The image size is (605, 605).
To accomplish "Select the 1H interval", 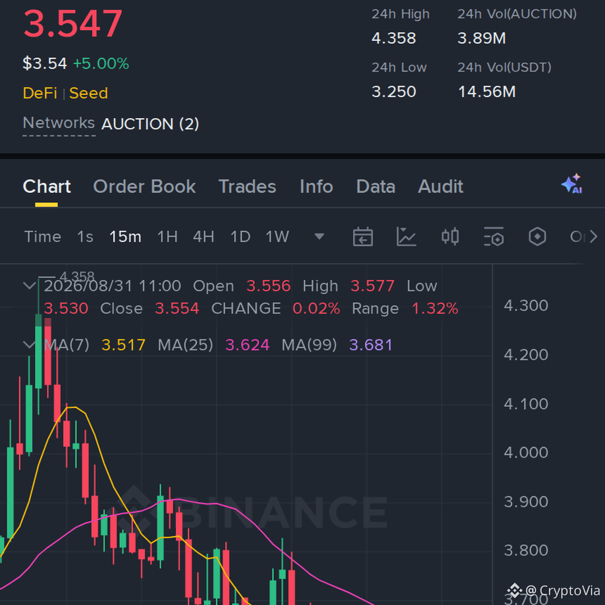I will [167, 236].
